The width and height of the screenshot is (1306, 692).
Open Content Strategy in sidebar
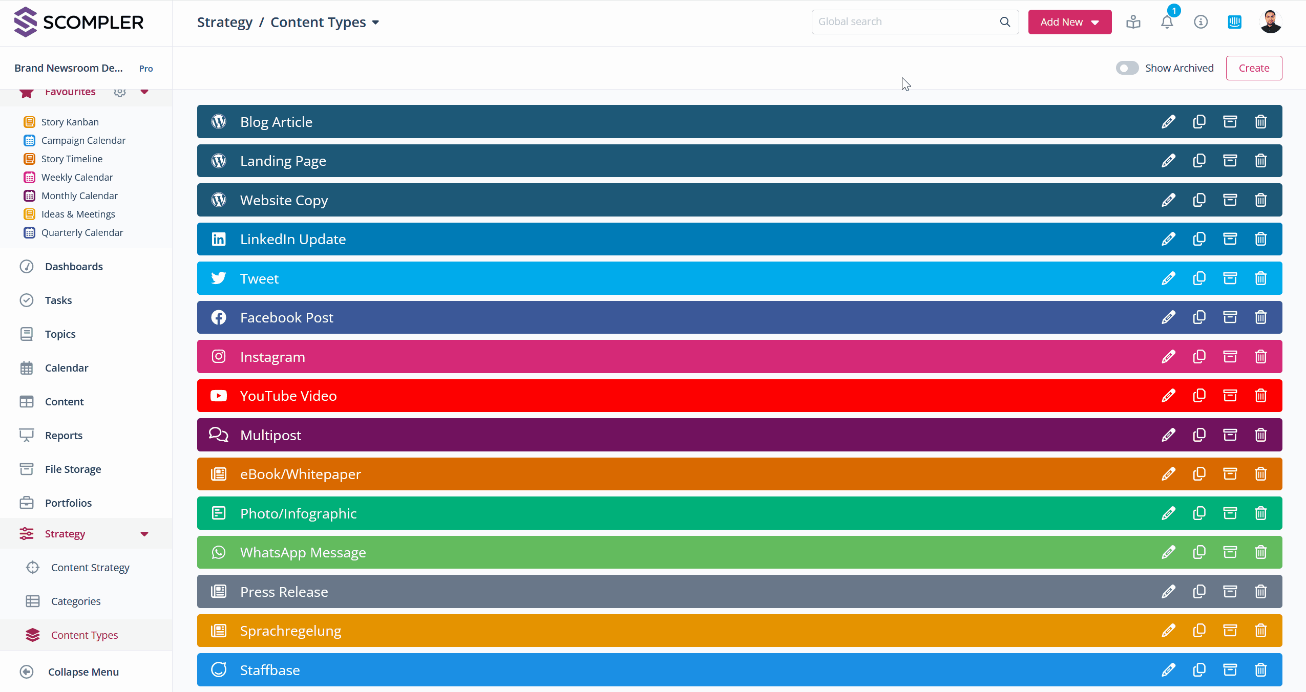pyautogui.click(x=90, y=568)
